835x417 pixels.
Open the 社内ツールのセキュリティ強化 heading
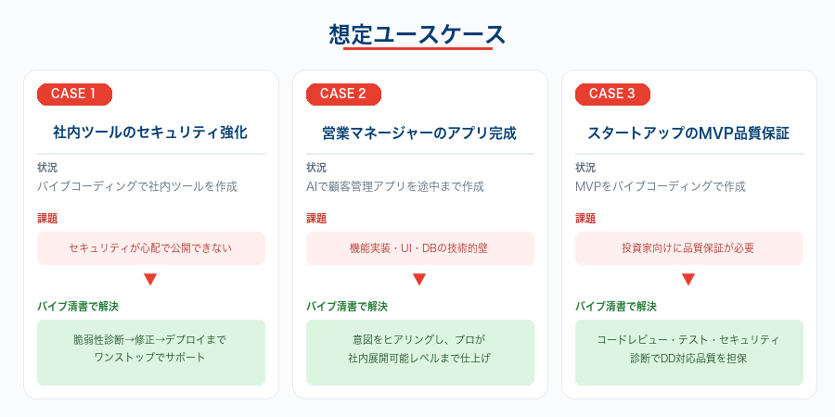[x=150, y=133]
